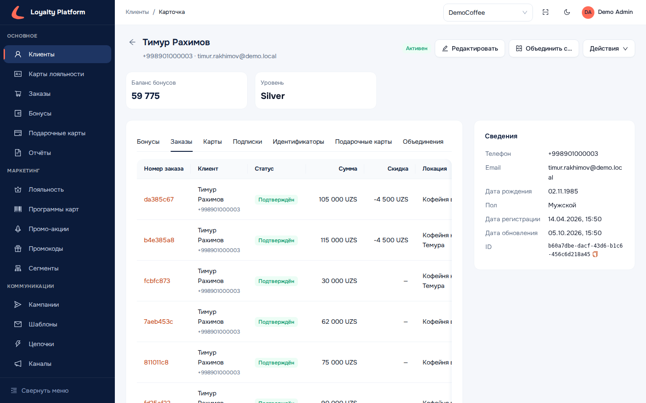Click the Сегменты sidebar icon
Screen dimensions: 646x403
(18, 268)
